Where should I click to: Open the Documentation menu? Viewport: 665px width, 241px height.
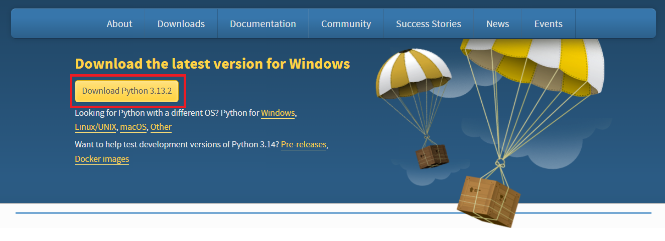click(263, 24)
